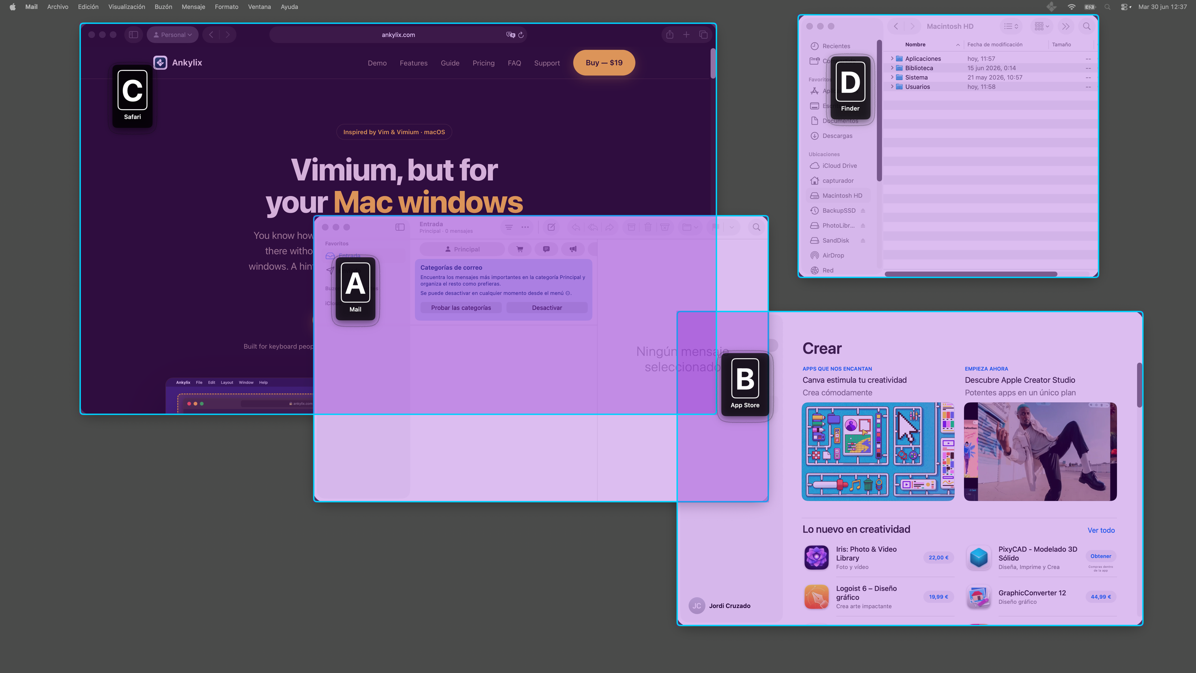Reload the ankylix.com page
The image size is (1196, 673).
[x=521, y=35]
